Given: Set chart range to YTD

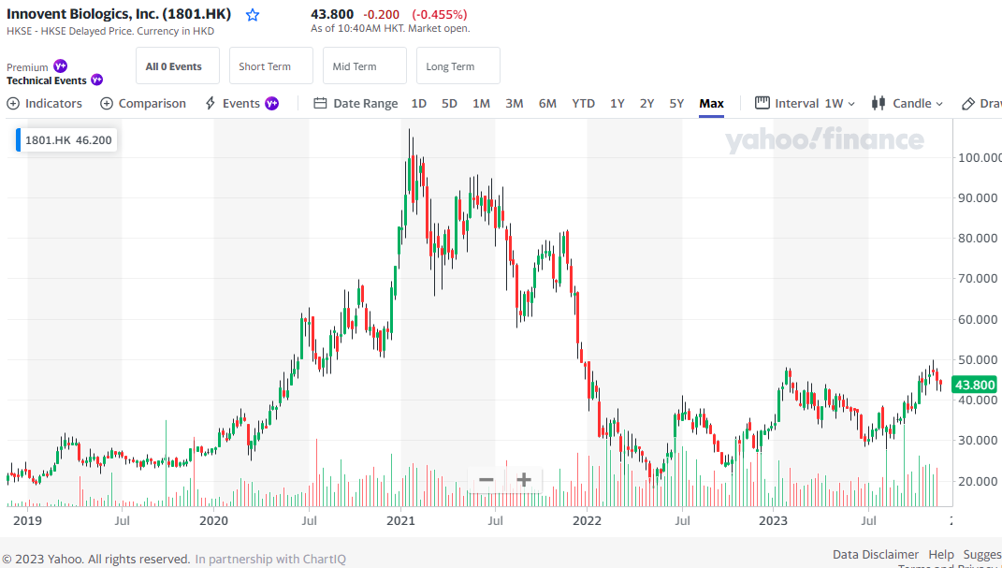Looking at the screenshot, I should click(583, 104).
